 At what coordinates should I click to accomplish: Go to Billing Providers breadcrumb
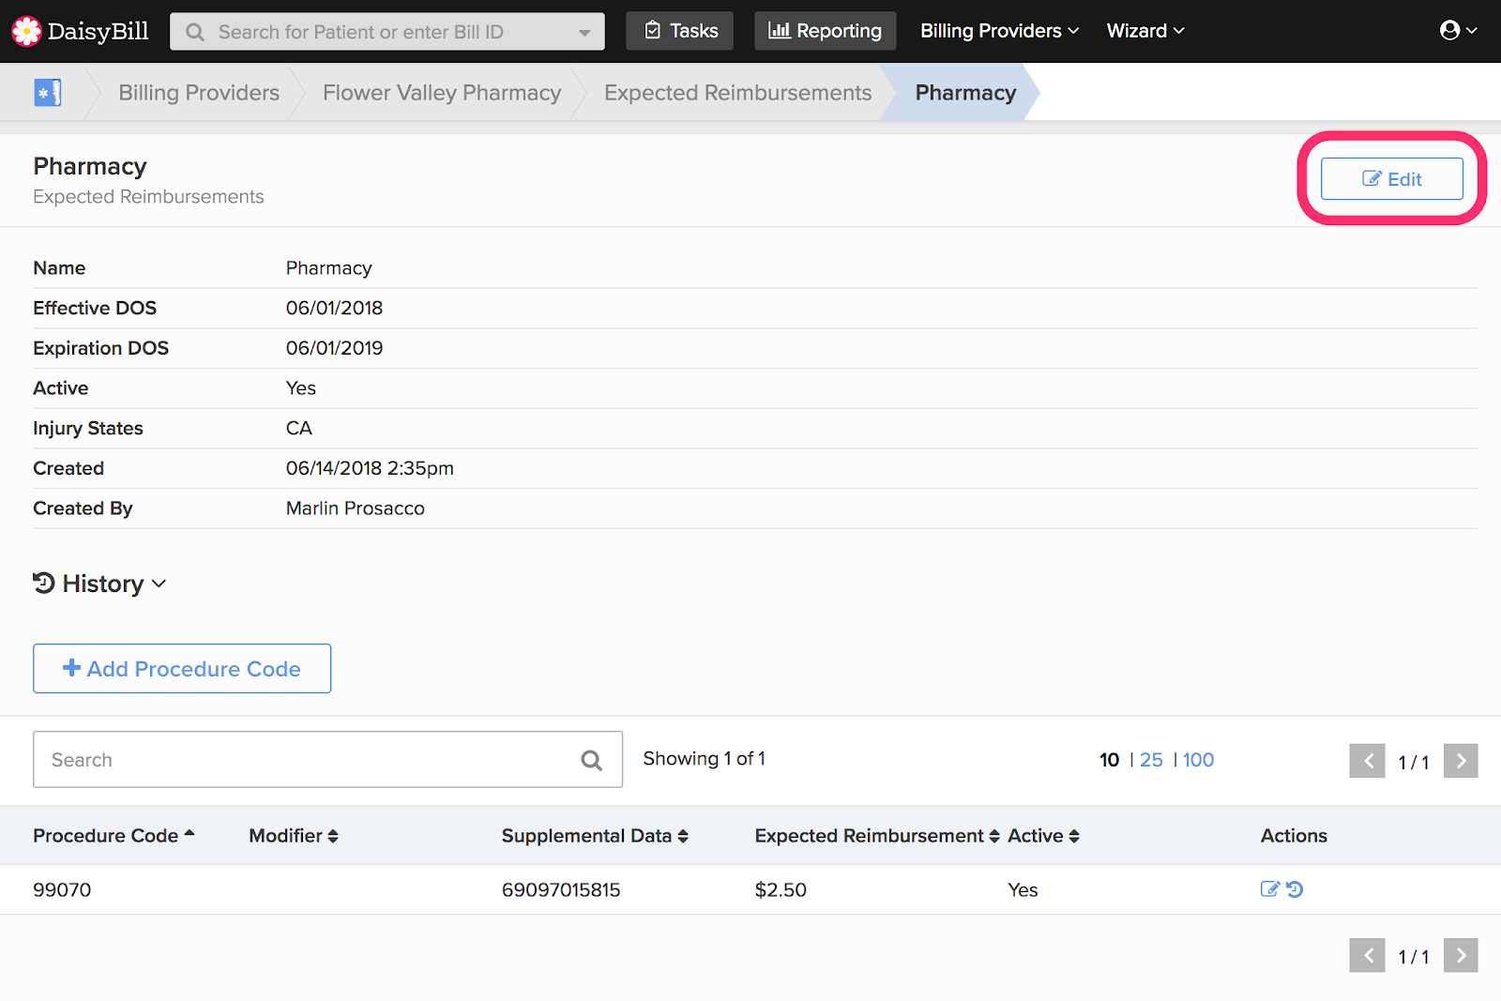pyautogui.click(x=199, y=93)
